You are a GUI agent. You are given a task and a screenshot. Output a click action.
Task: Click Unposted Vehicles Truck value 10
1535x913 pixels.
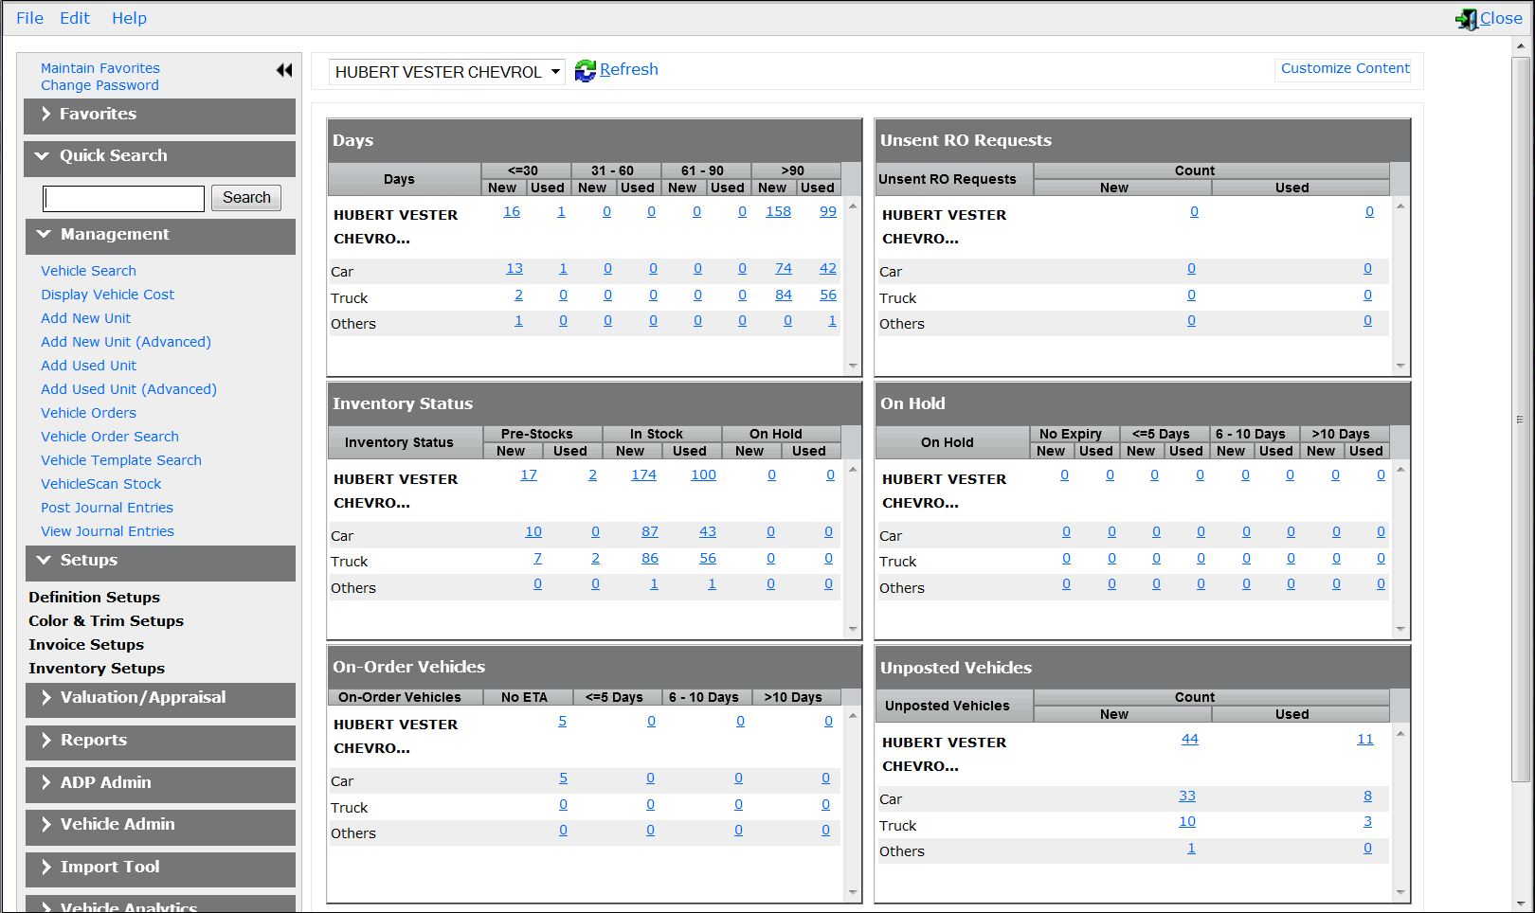click(1187, 821)
